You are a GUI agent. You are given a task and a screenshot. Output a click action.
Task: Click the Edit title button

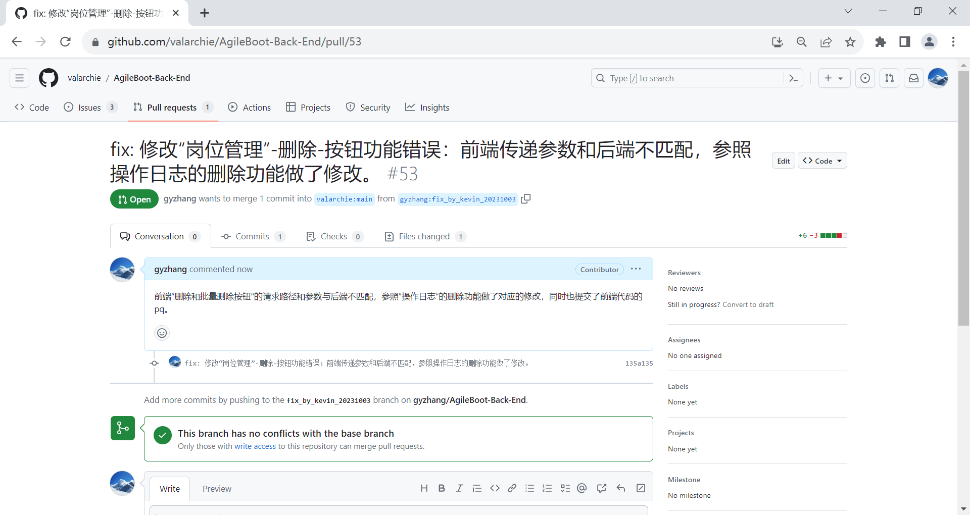pos(784,161)
